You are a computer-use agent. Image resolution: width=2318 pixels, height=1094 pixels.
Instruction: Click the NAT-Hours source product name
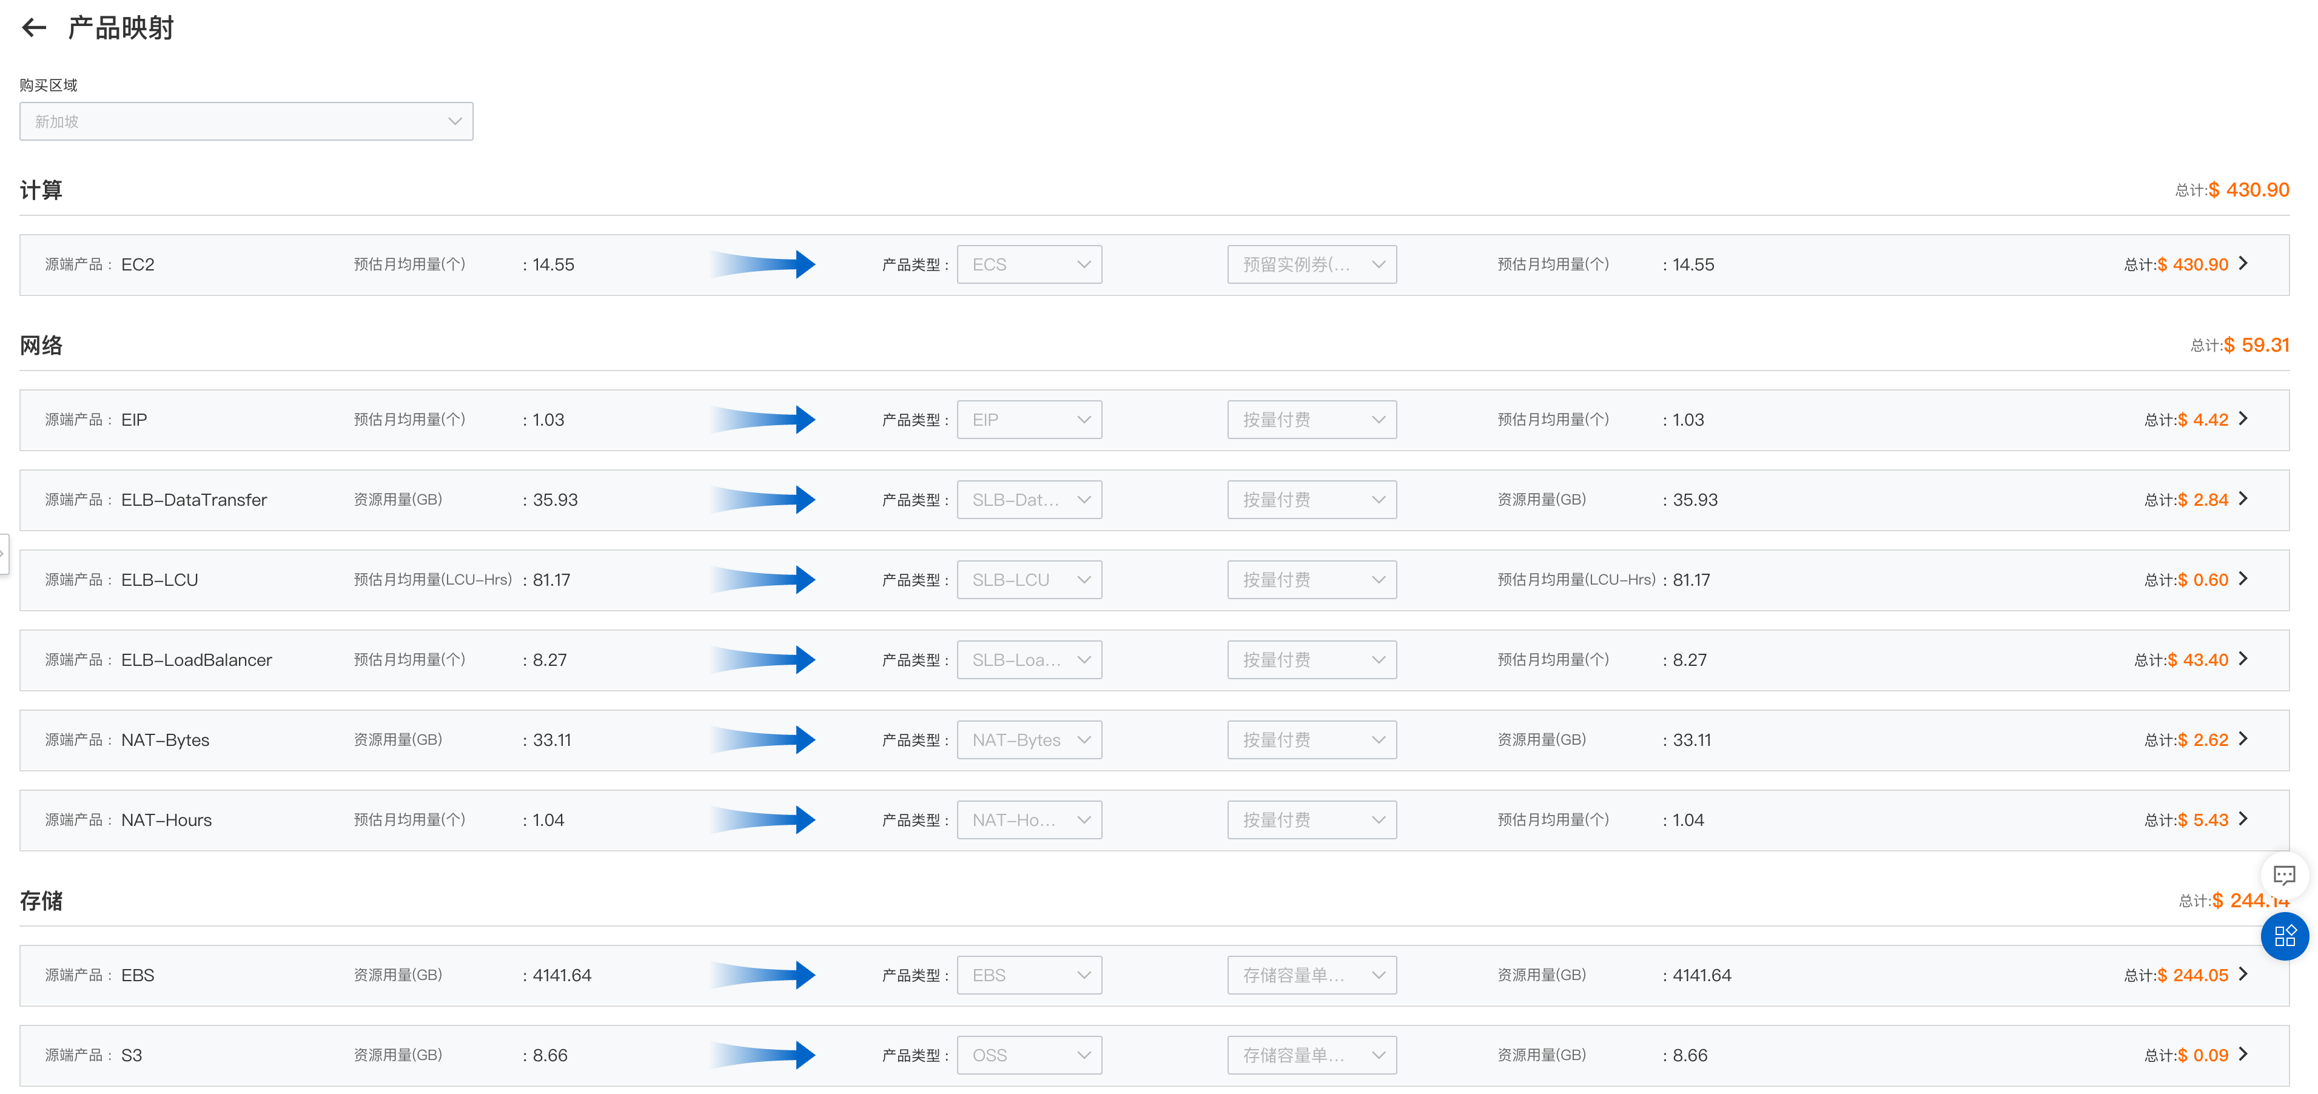[166, 820]
